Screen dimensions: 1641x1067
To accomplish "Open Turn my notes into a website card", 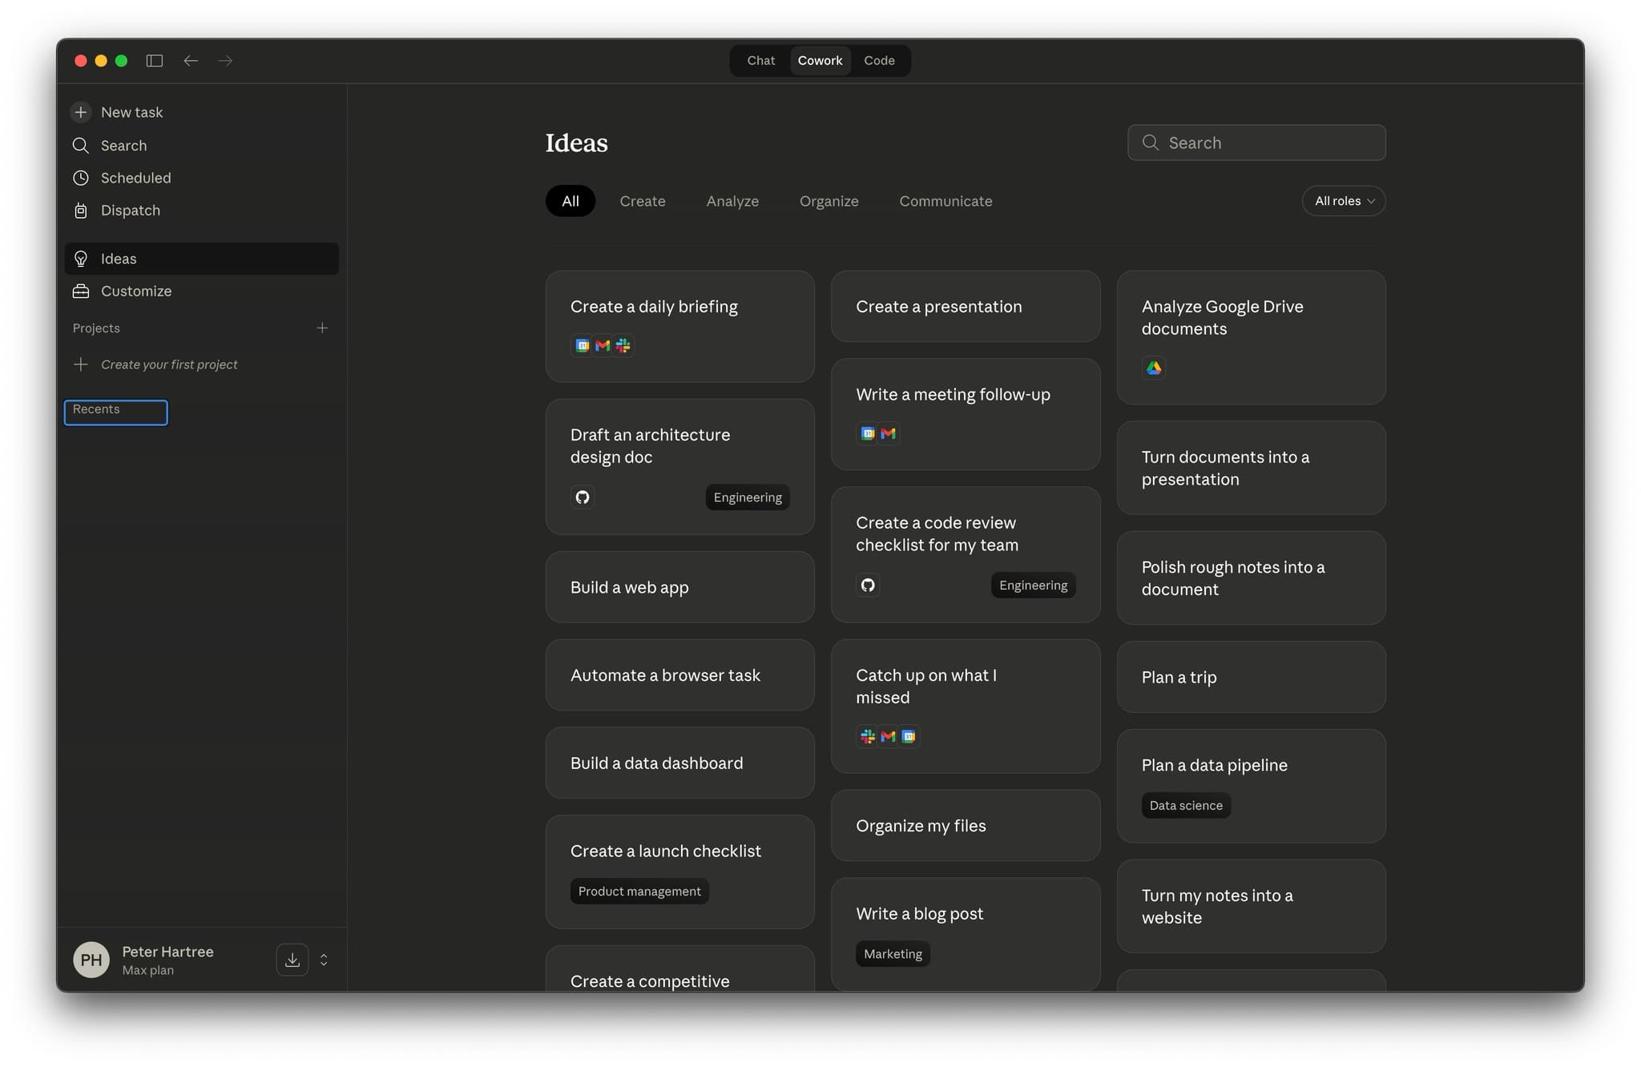I will point(1252,907).
